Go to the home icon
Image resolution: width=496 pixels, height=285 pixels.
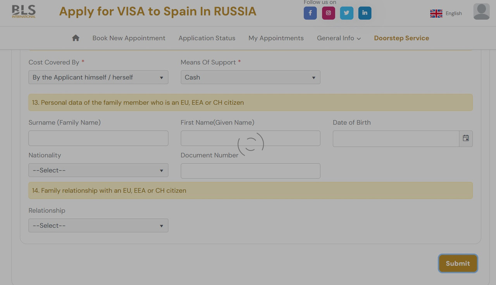76,38
